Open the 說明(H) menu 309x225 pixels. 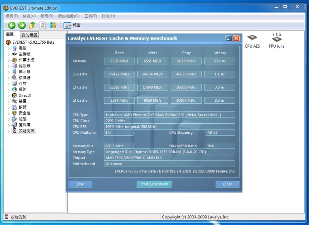pos(108,16)
